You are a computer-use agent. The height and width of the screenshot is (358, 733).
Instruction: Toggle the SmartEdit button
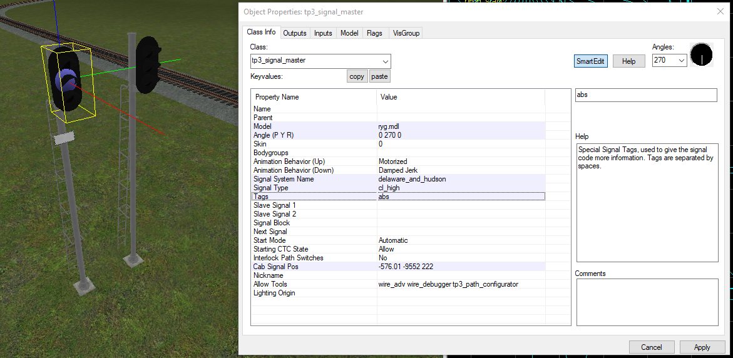tap(590, 61)
